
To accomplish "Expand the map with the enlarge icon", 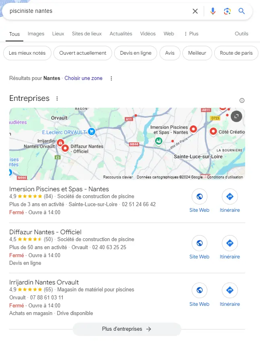I will 236,116.
